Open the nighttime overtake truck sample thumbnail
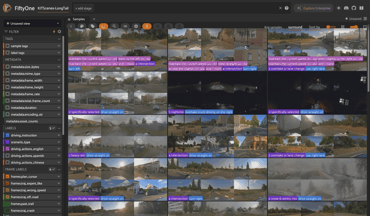Image resolution: width=370 pixels, height=216 pixels. tap(217, 93)
